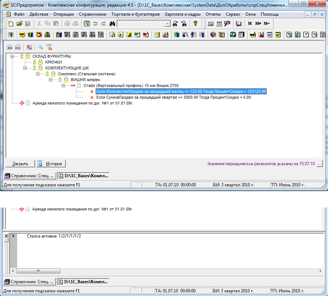
Task: Select the СуммаПродаж quarterly discount condition row
Action: click(173, 98)
